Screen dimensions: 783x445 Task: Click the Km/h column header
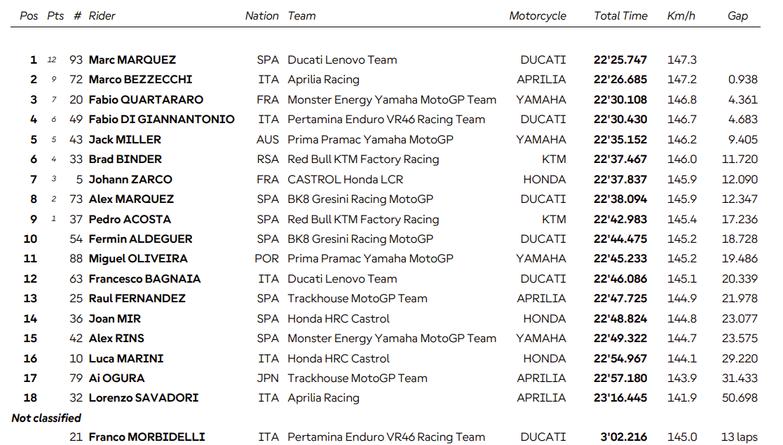(x=681, y=16)
